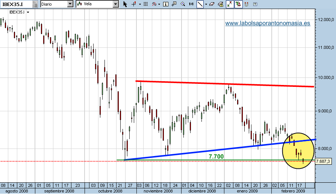336x194 pixels.
Task: Toggle the chart grid lines
Action: coord(145,4)
